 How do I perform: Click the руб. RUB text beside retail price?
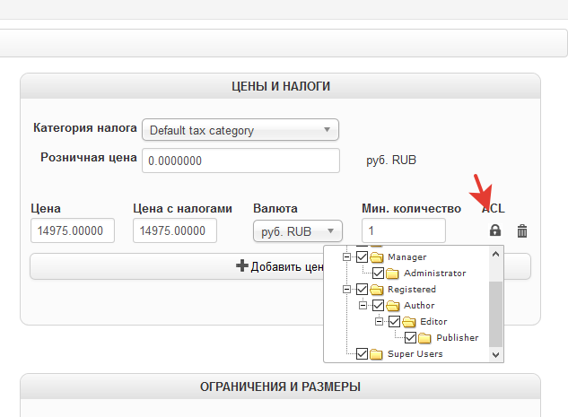tap(391, 160)
